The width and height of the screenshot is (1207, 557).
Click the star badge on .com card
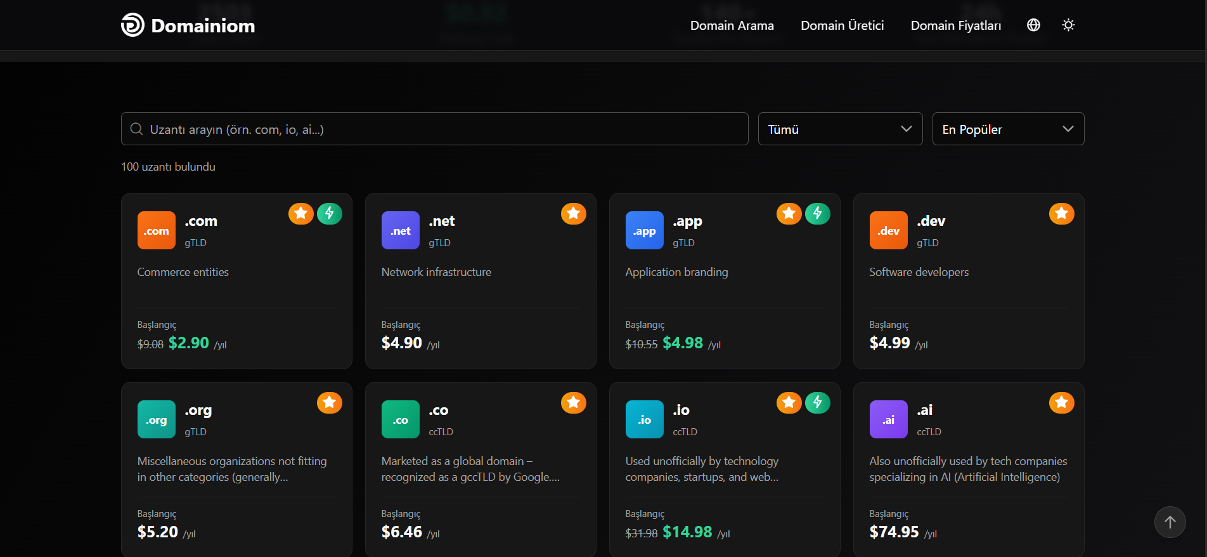[301, 214]
